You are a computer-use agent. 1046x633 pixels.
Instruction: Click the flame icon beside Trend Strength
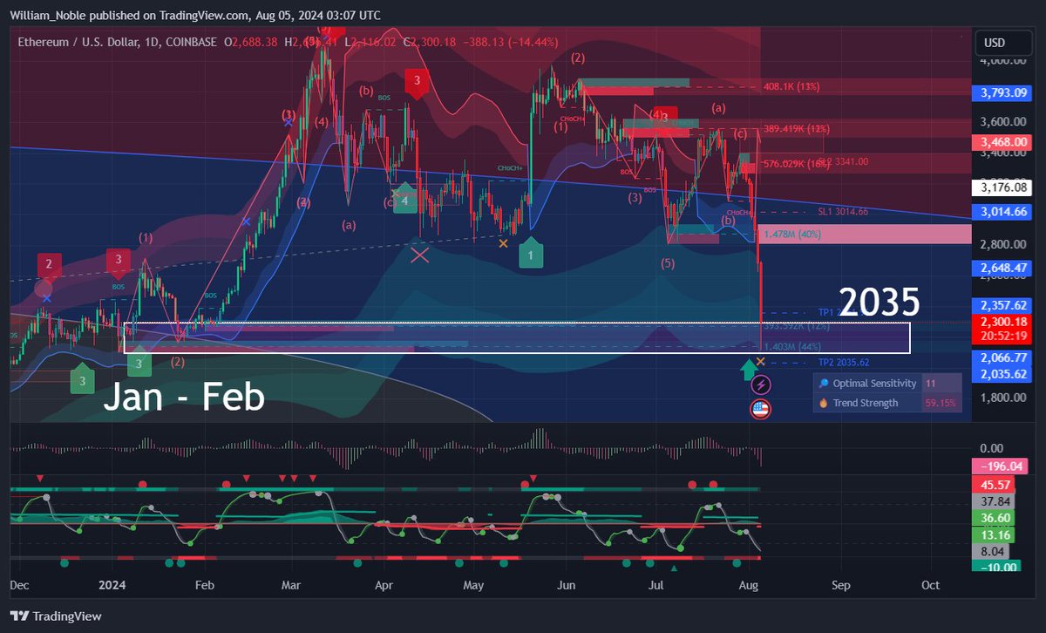click(823, 403)
